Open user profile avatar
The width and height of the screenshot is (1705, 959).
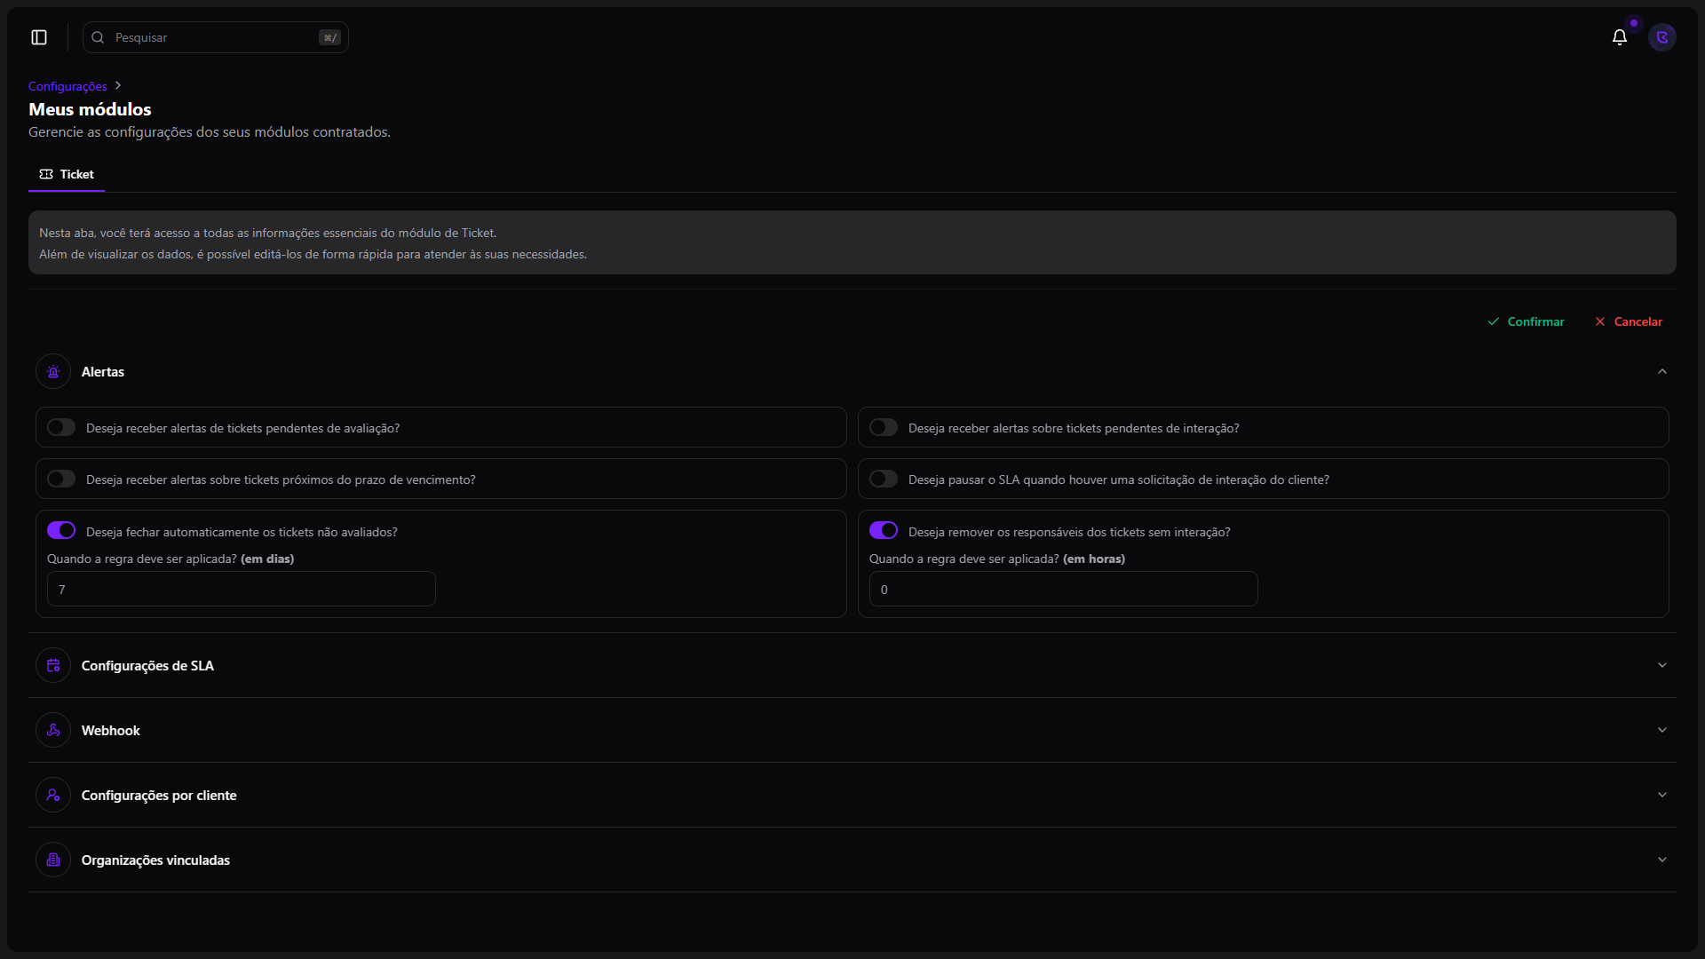tap(1661, 37)
